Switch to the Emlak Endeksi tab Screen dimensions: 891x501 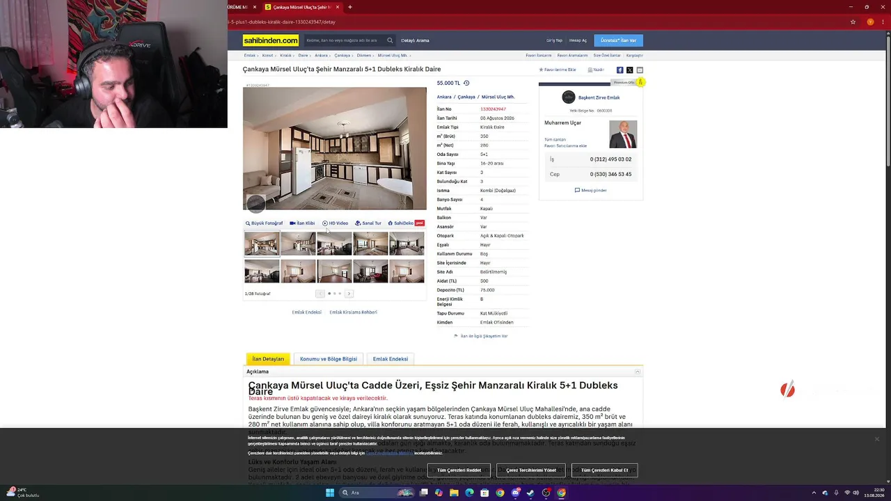(x=391, y=359)
